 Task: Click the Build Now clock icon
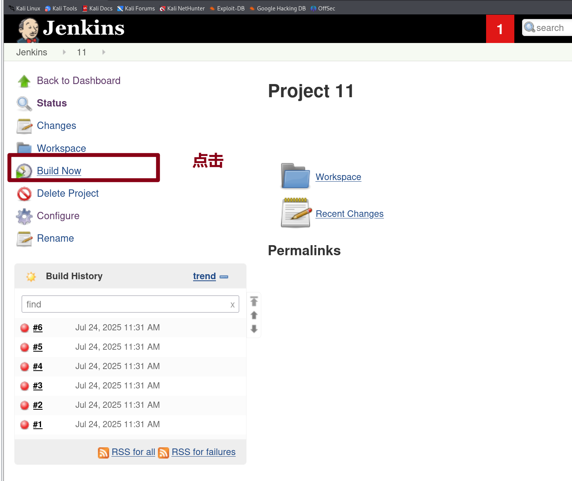click(24, 171)
